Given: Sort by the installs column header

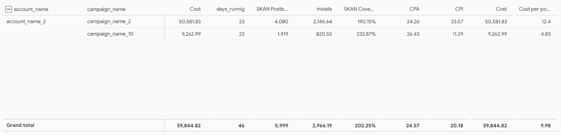Looking at the screenshot, I should coord(324,9).
